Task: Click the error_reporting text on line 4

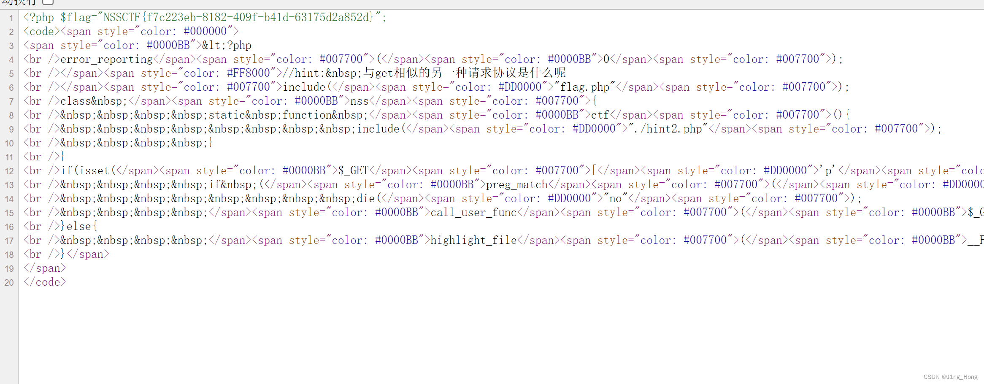Action: click(105, 59)
